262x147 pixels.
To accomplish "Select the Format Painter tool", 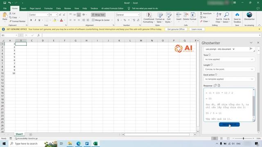I will coord(17,21).
